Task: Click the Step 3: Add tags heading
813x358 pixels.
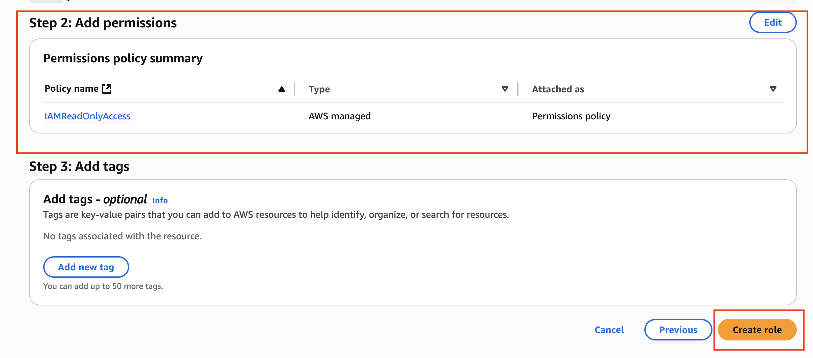Action: click(79, 167)
